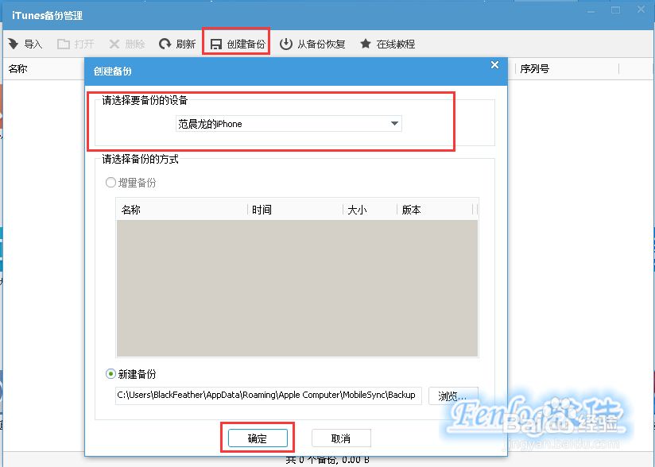Close the 创建备份 dialog
Screen dimensions: 655x467
[495, 64]
